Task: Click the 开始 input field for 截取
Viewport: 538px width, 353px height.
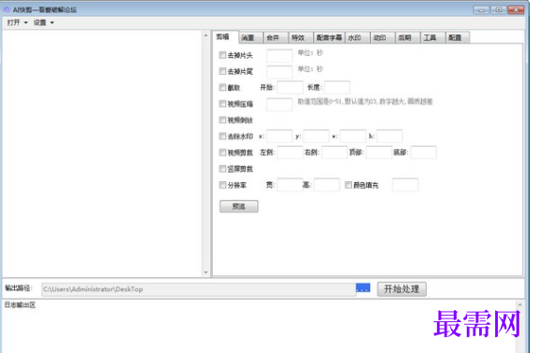Action: [x=290, y=88]
